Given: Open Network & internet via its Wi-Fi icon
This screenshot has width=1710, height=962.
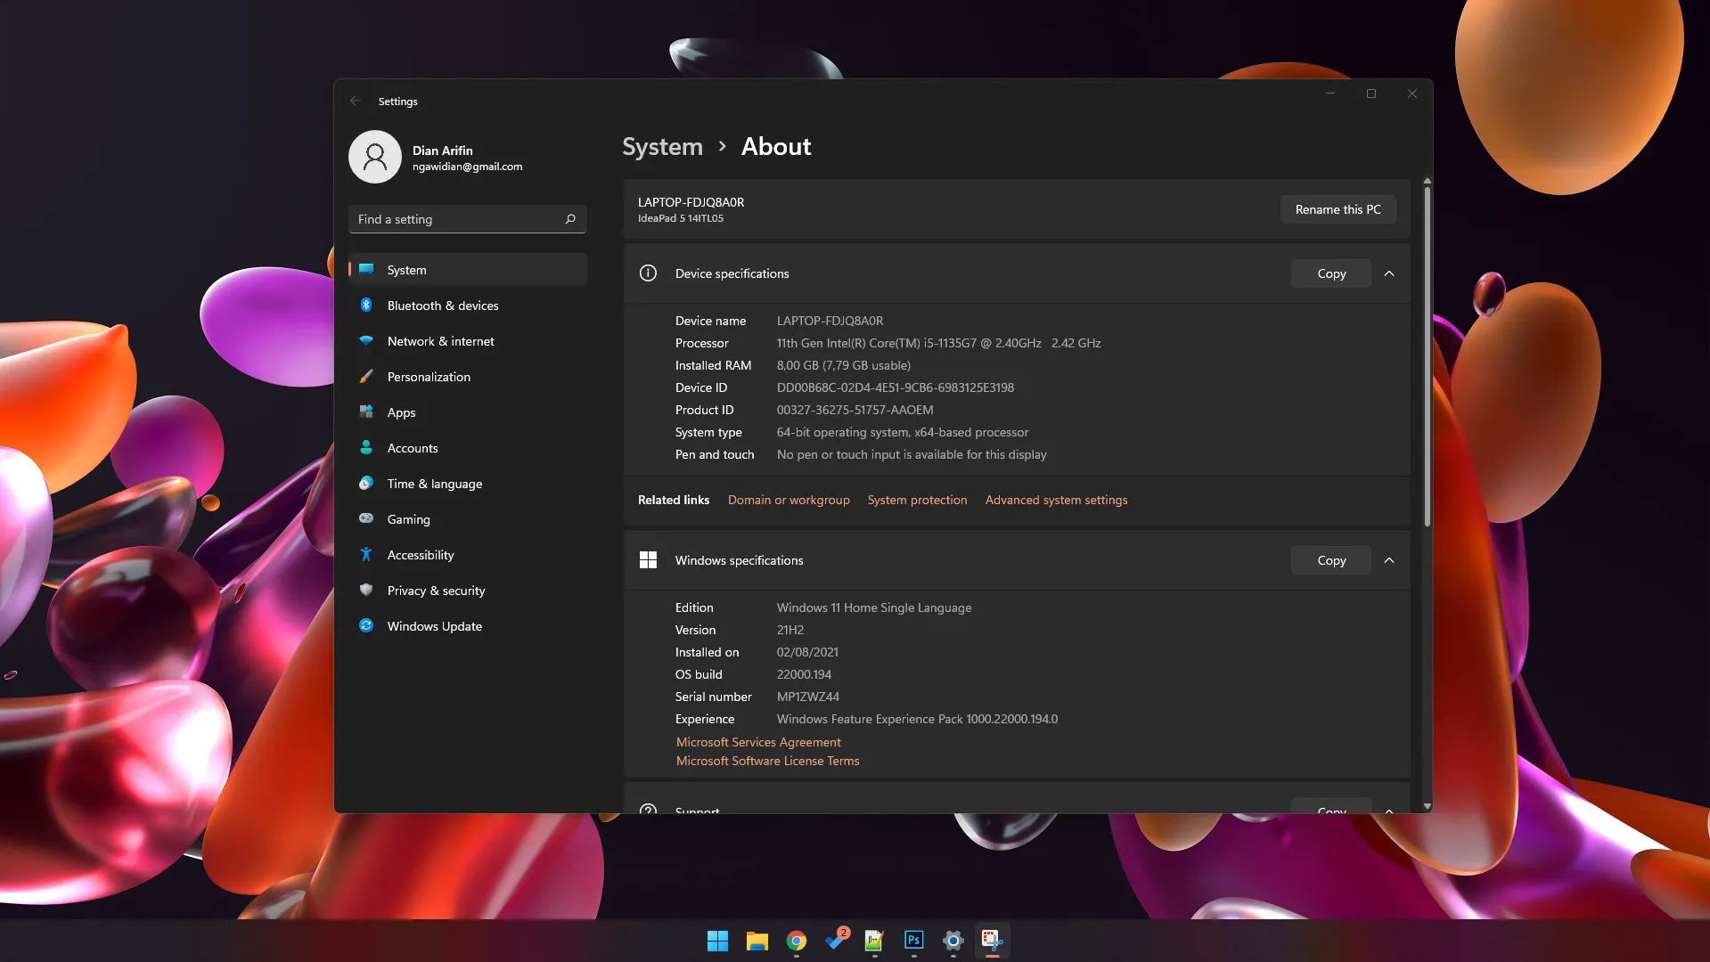Looking at the screenshot, I should coord(366,341).
